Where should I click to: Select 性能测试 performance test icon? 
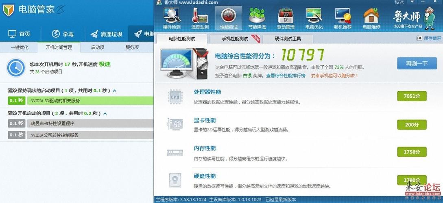click(229, 18)
